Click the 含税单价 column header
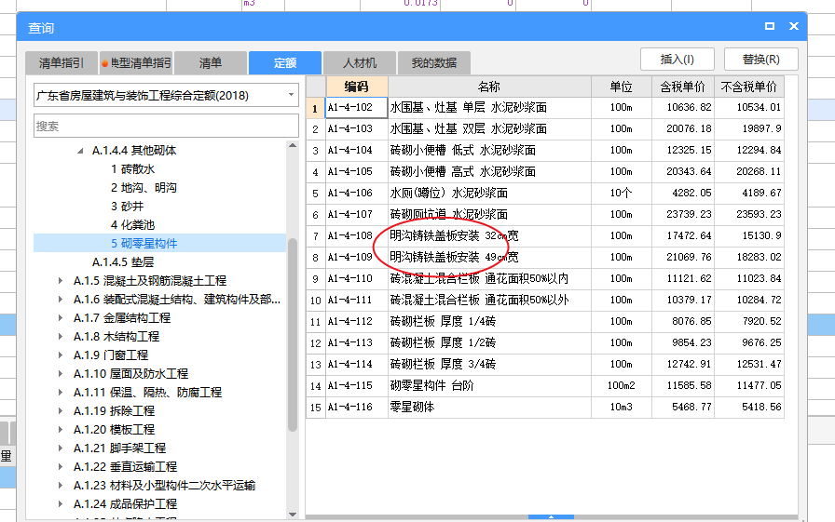This screenshot has width=835, height=522. pos(683,87)
